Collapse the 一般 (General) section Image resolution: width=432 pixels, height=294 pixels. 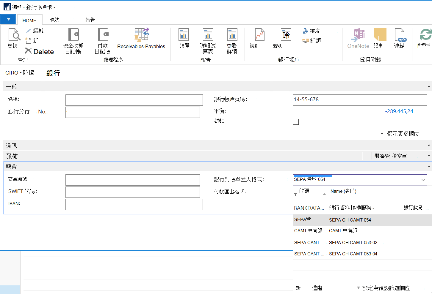point(429,86)
